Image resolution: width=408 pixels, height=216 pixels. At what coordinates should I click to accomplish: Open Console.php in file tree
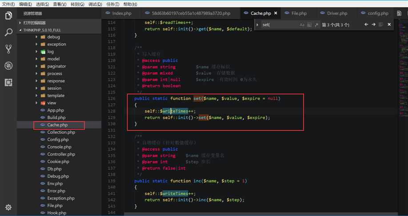(x=59, y=147)
